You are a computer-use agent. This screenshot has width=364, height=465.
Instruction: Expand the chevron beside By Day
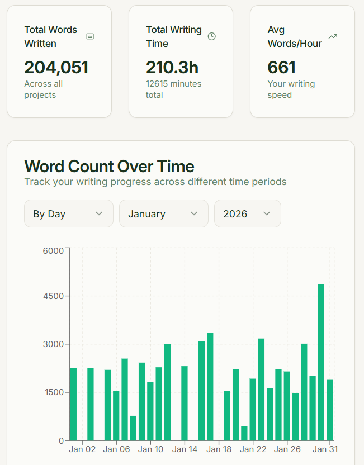click(100, 213)
